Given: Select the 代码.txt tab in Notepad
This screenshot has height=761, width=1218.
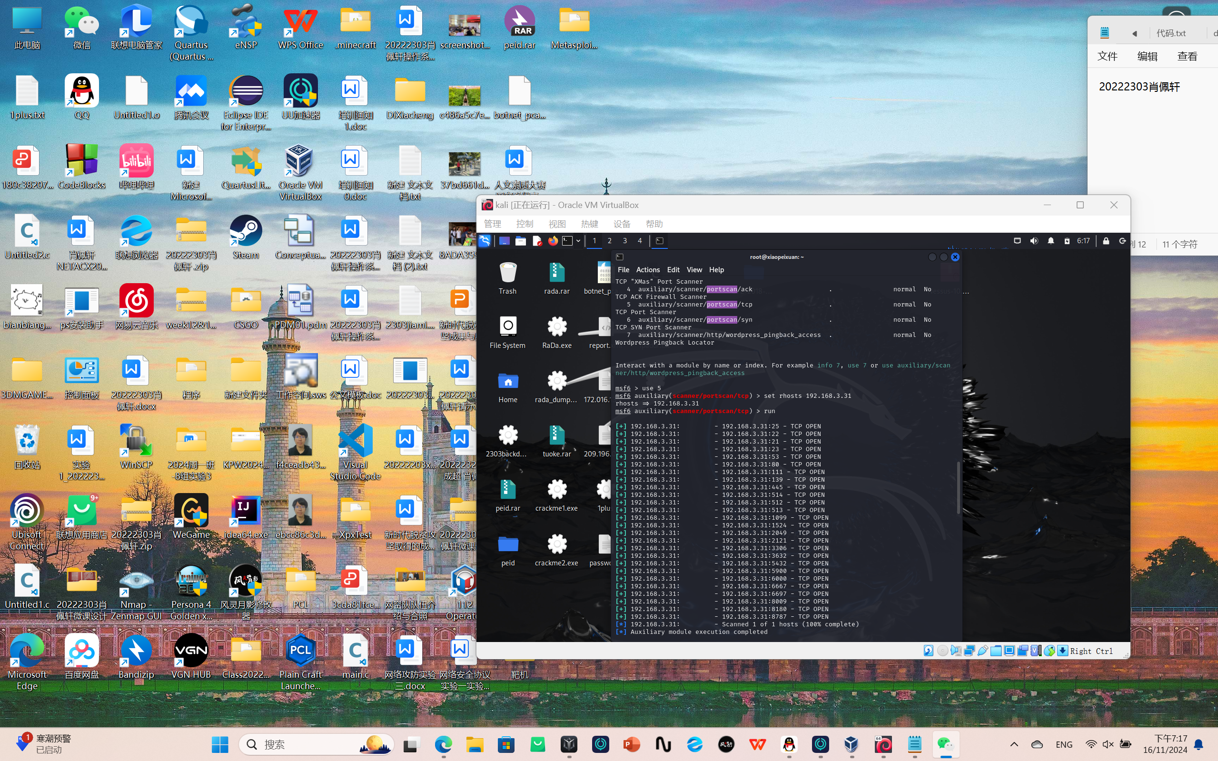Looking at the screenshot, I should point(1171,33).
